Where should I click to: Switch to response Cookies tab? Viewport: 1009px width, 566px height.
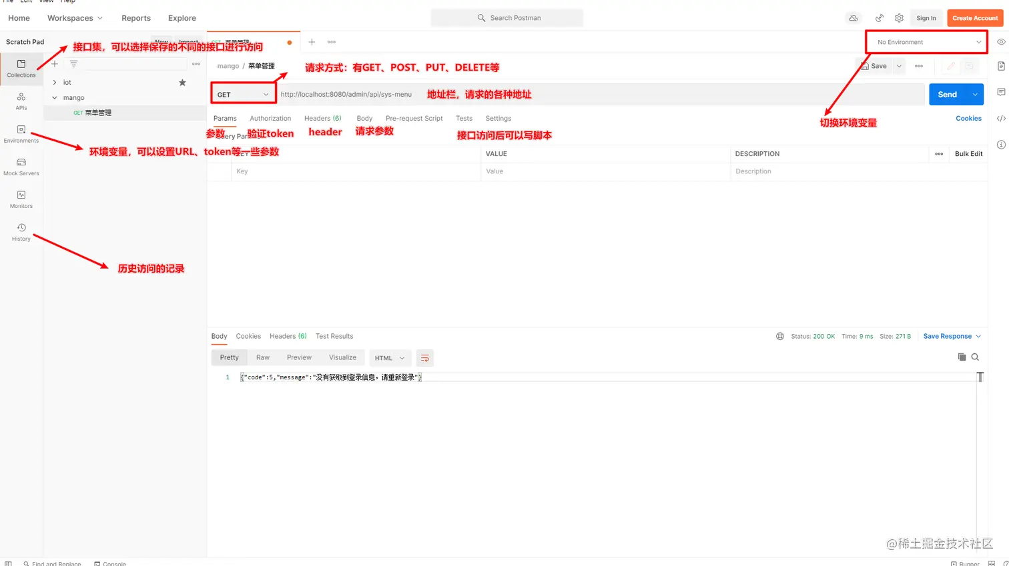pyautogui.click(x=248, y=337)
